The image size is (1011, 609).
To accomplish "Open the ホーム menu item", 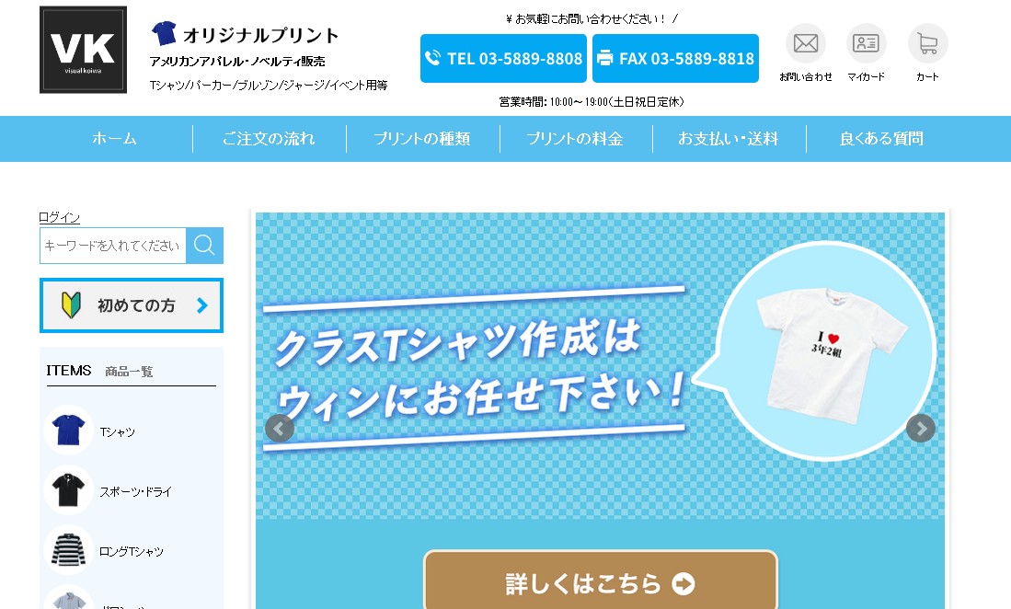I will (115, 139).
